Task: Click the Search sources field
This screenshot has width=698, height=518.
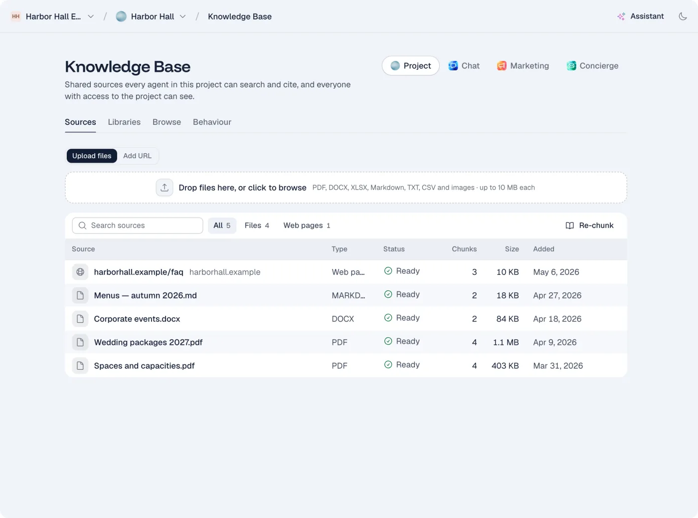Action: point(138,226)
